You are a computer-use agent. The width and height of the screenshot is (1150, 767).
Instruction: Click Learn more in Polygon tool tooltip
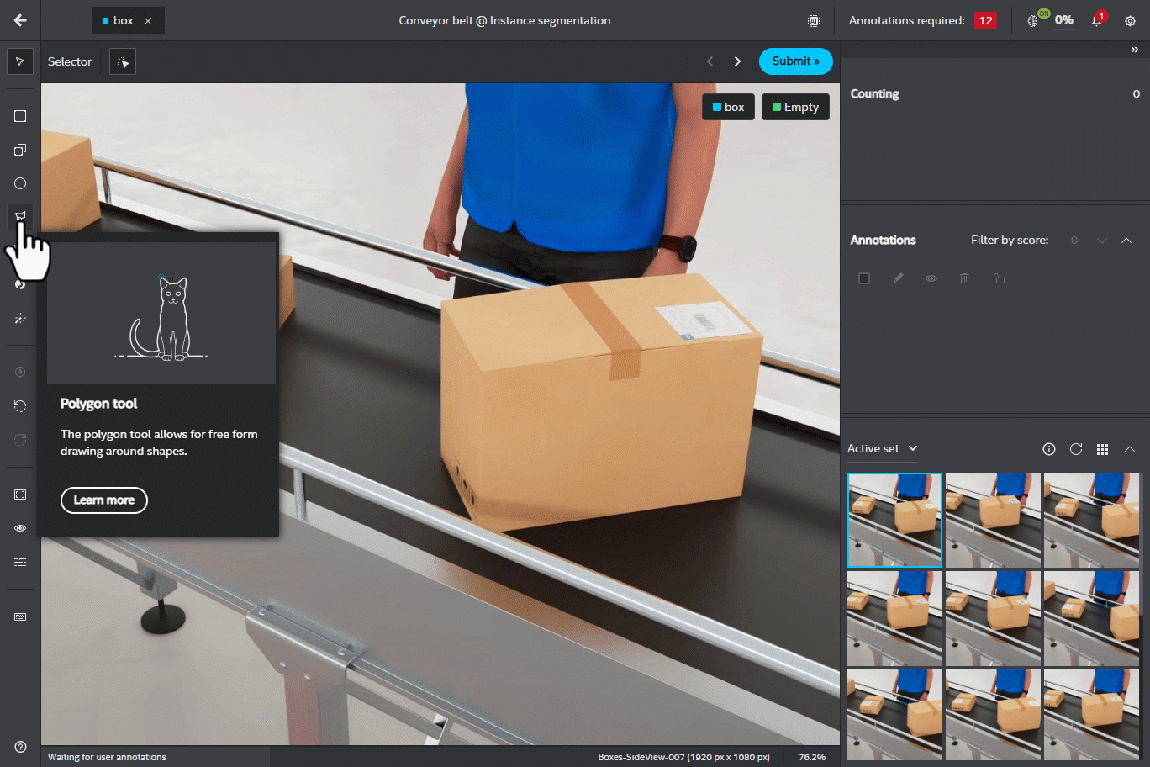click(104, 500)
